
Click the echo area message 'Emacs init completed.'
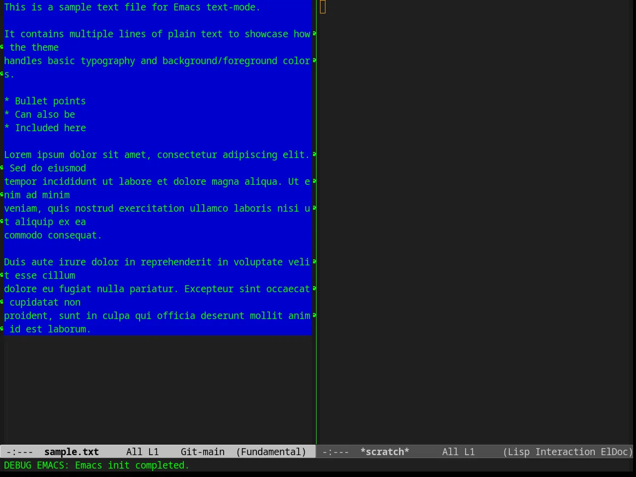click(132, 465)
